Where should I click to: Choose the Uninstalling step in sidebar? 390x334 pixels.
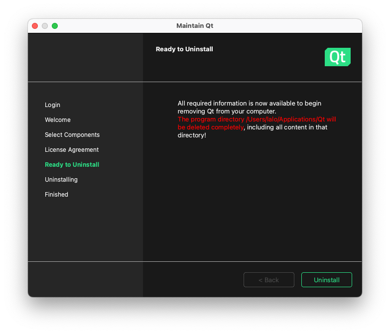(61, 180)
